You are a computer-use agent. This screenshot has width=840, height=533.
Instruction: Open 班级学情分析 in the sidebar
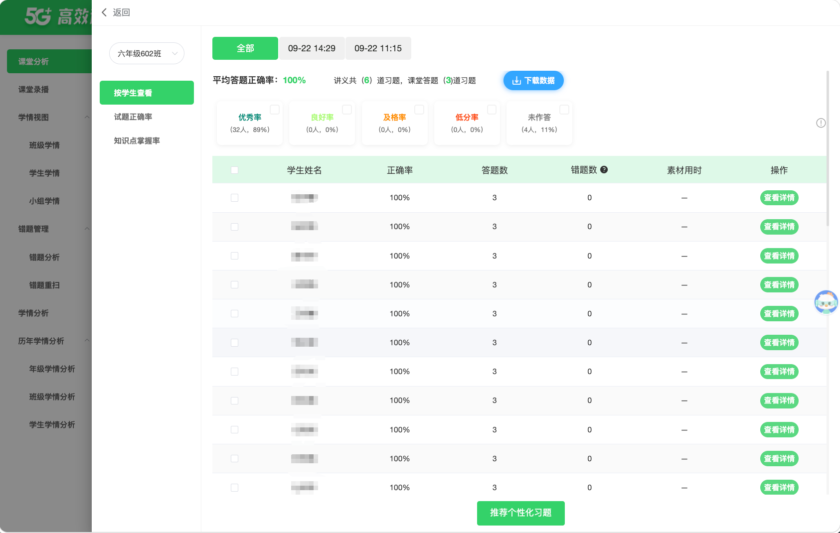click(x=52, y=397)
